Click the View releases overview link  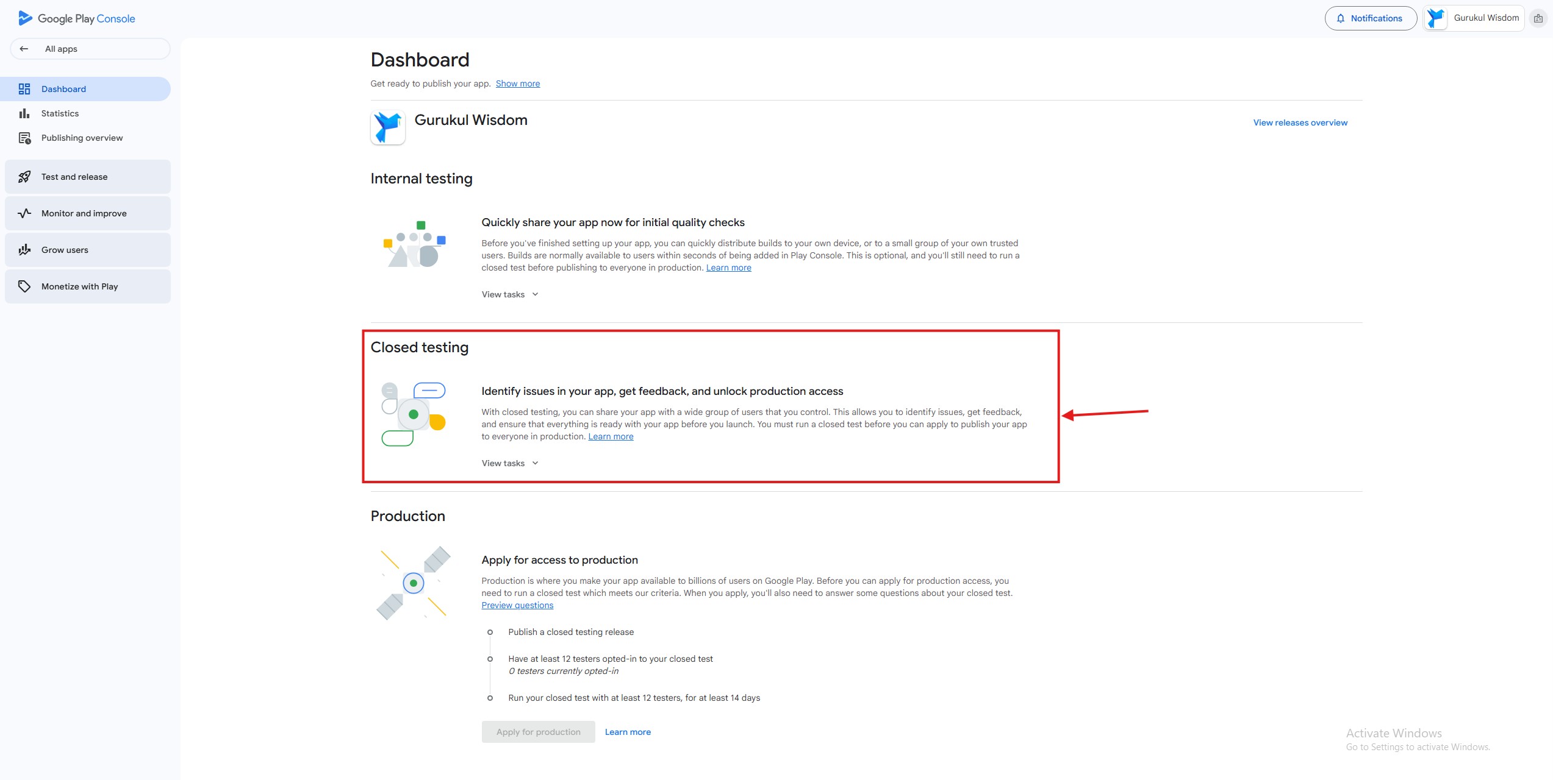(x=1300, y=122)
